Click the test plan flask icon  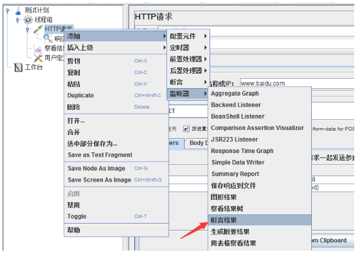pyautogui.click(x=18, y=11)
